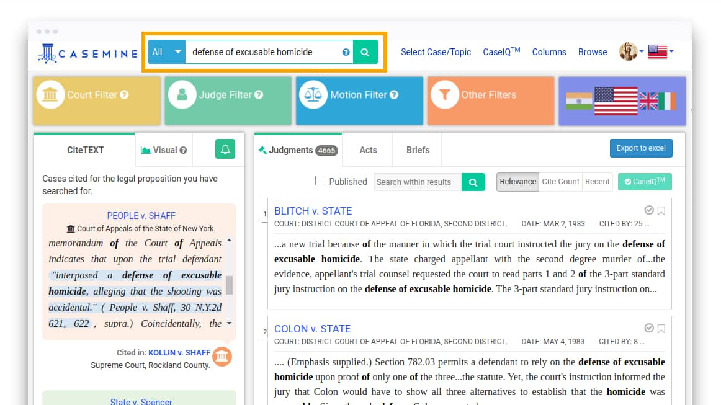Enable the Published checkbox
The height and width of the screenshot is (405, 721).
tap(320, 181)
